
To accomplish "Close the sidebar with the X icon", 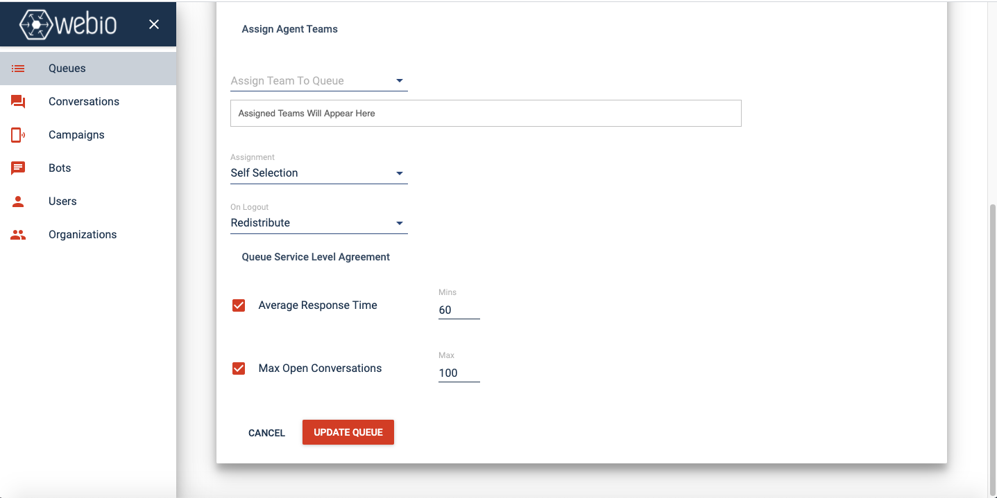I will click(x=154, y=24).
